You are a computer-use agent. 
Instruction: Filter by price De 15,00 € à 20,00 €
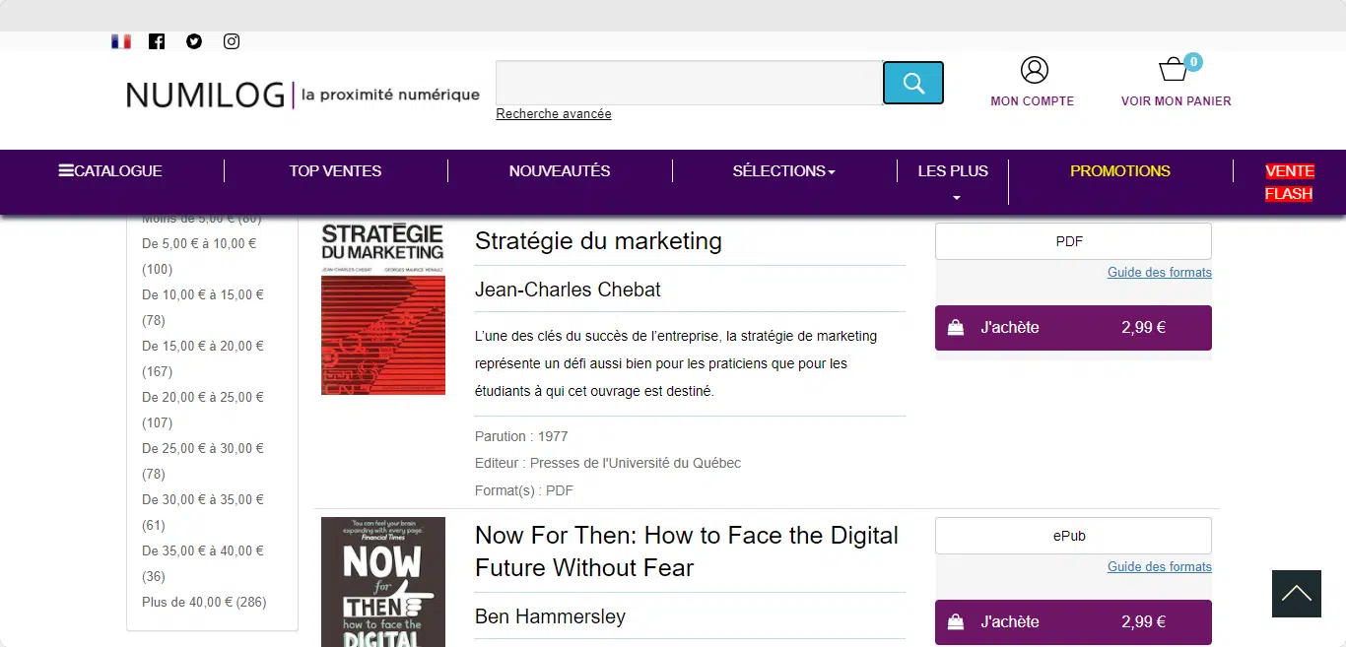point(203,347)
